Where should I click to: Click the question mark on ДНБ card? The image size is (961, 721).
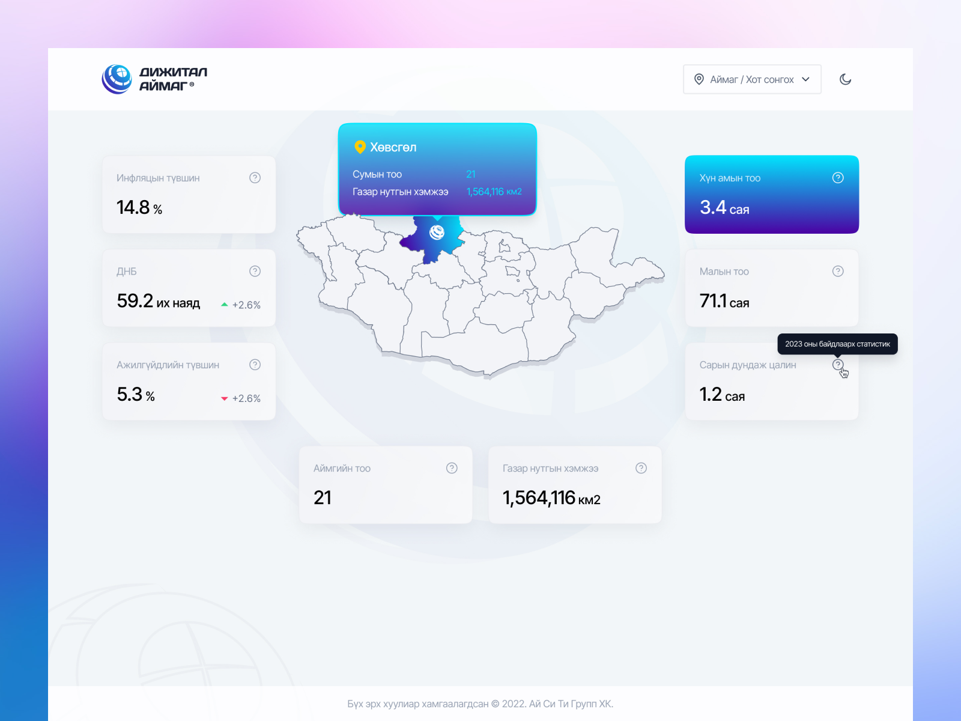coord(255,271)
